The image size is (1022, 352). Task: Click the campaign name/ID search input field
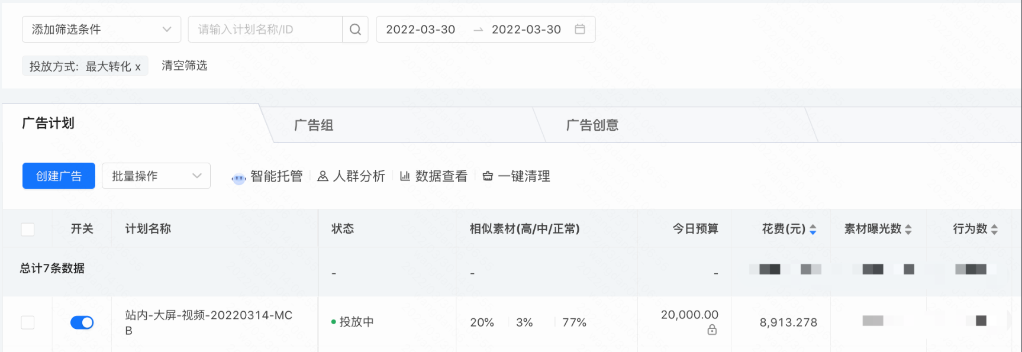tap(265, 29)
